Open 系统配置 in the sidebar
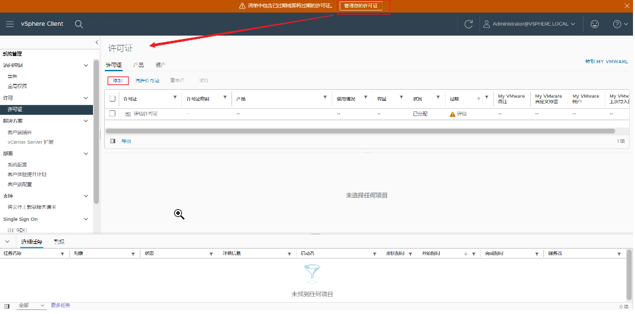This screenshot has width=635, height=314. pyautogui.click(x=17, y=164)
